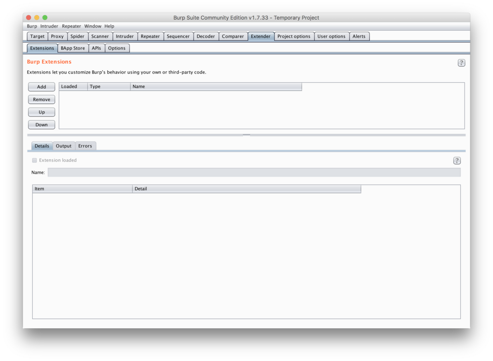Switch to the Target tab

coord(38,37)
